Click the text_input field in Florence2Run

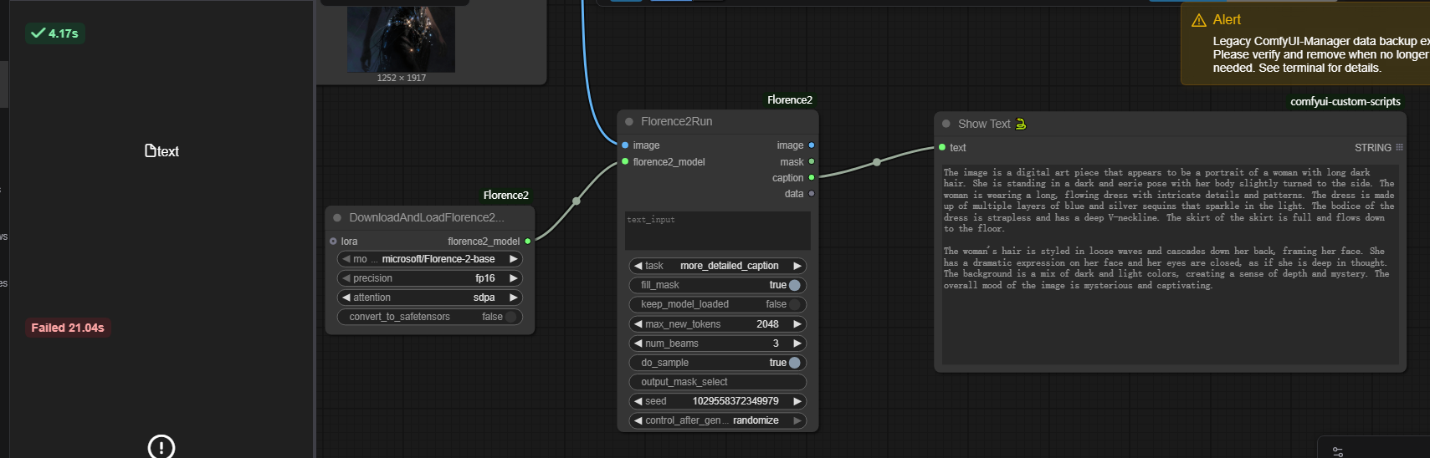[717, 231]
